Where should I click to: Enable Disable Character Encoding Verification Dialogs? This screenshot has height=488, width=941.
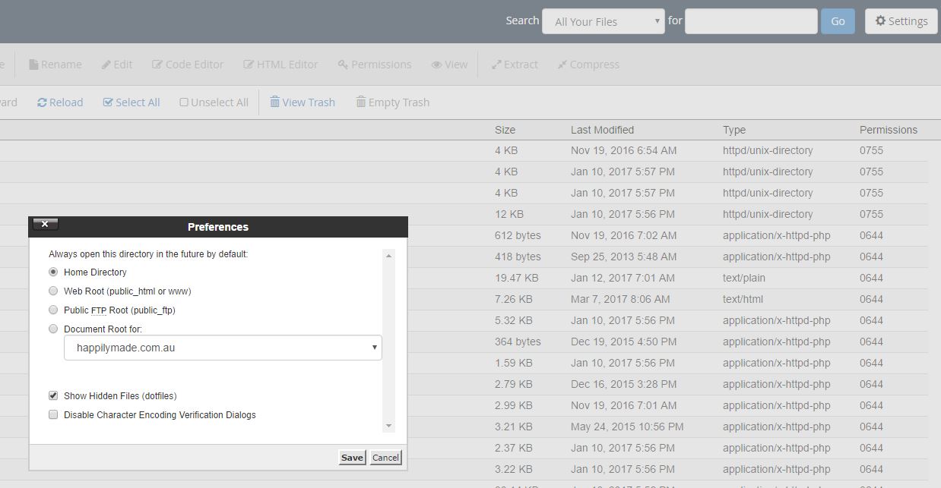53,414
